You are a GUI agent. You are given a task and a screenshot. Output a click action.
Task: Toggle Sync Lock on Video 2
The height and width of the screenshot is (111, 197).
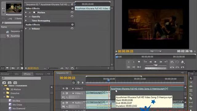[67, 88]
